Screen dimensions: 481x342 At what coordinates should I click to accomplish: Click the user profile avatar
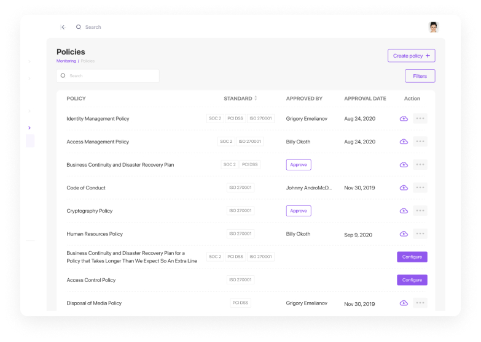(434, 27)
